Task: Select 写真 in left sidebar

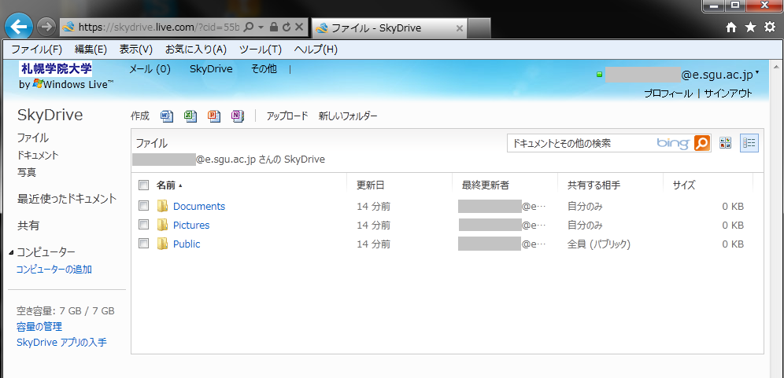Action: tap(27, 172)
